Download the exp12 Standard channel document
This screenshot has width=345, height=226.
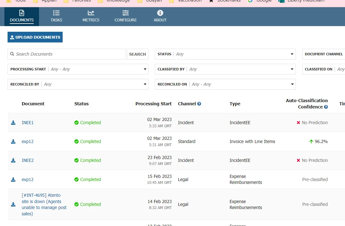point(13,141)
